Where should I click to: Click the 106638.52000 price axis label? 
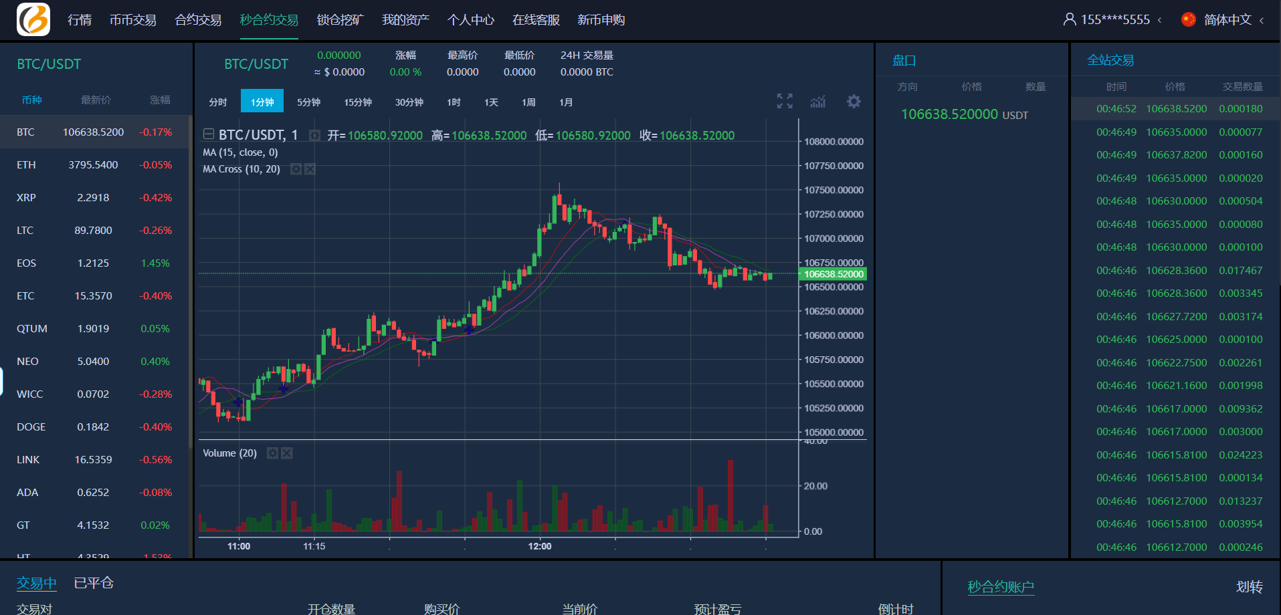tap(833, 274)
